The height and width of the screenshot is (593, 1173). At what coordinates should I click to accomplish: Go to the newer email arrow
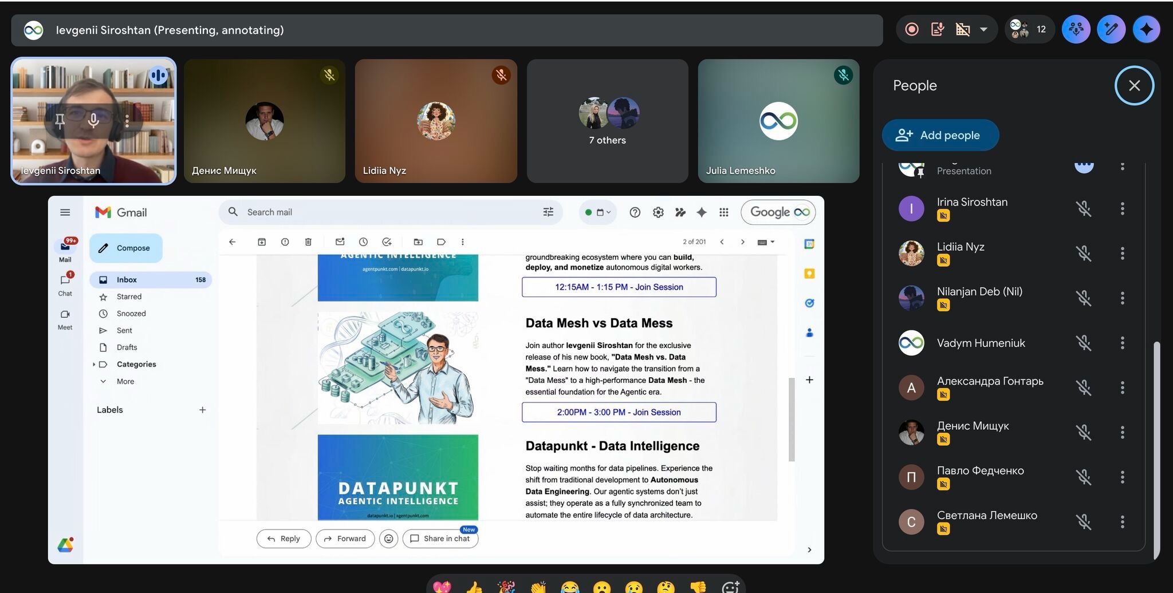(722, 242)
